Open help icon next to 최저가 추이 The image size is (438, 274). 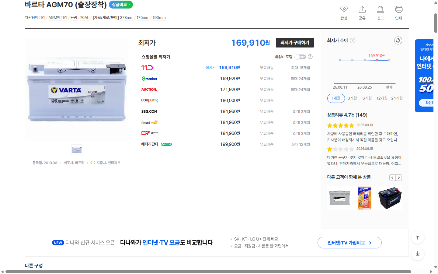coord(353,40)
